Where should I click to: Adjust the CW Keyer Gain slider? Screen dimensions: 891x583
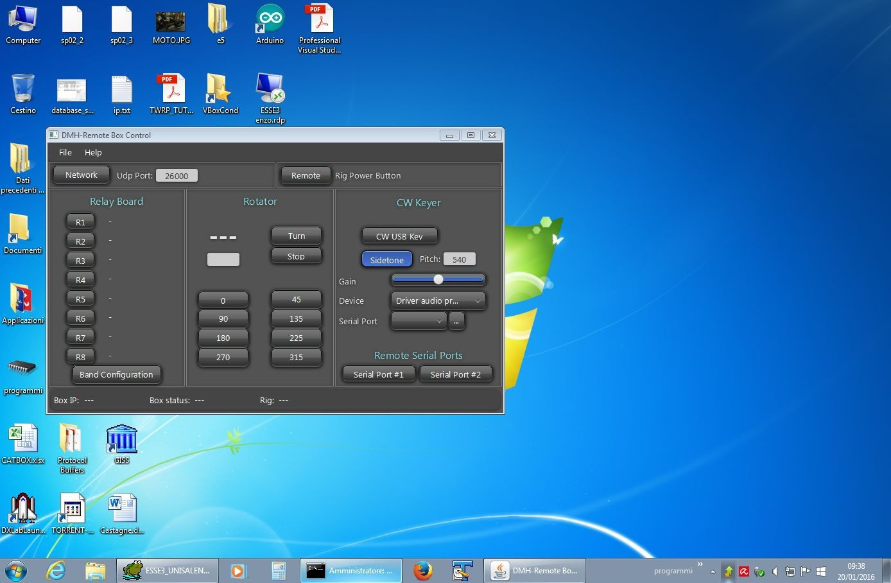point(438,279)
